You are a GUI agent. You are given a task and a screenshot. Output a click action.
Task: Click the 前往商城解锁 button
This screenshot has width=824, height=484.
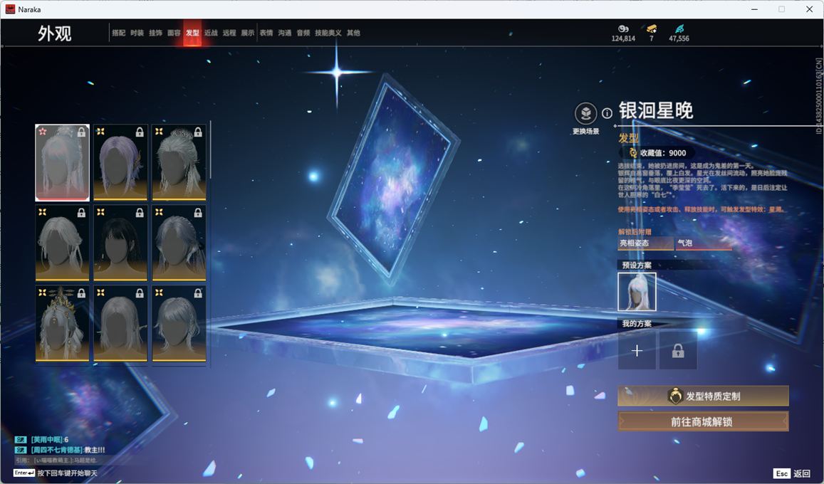click(x=703, y=421)
